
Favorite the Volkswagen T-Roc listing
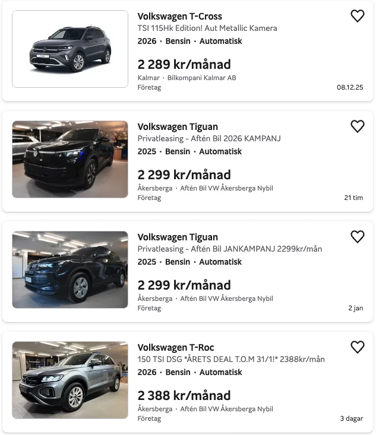(357, 347)
